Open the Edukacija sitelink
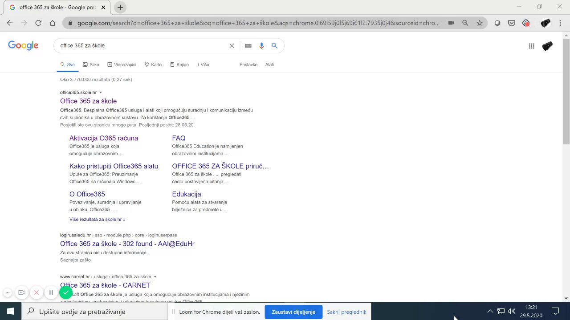The width and height of the screenshot is (570, 320). (187, 194)
